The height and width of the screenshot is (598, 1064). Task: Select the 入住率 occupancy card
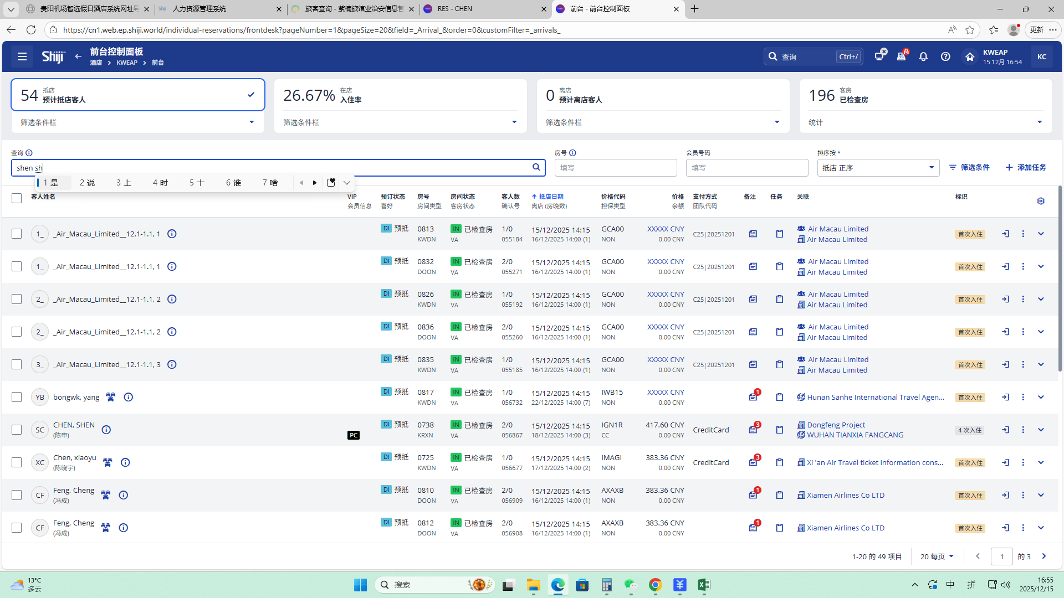pos(400,95)
